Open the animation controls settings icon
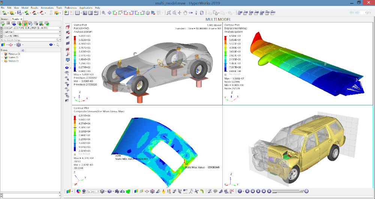The width and height of the screenshot is (375, 199). point(306,191)
